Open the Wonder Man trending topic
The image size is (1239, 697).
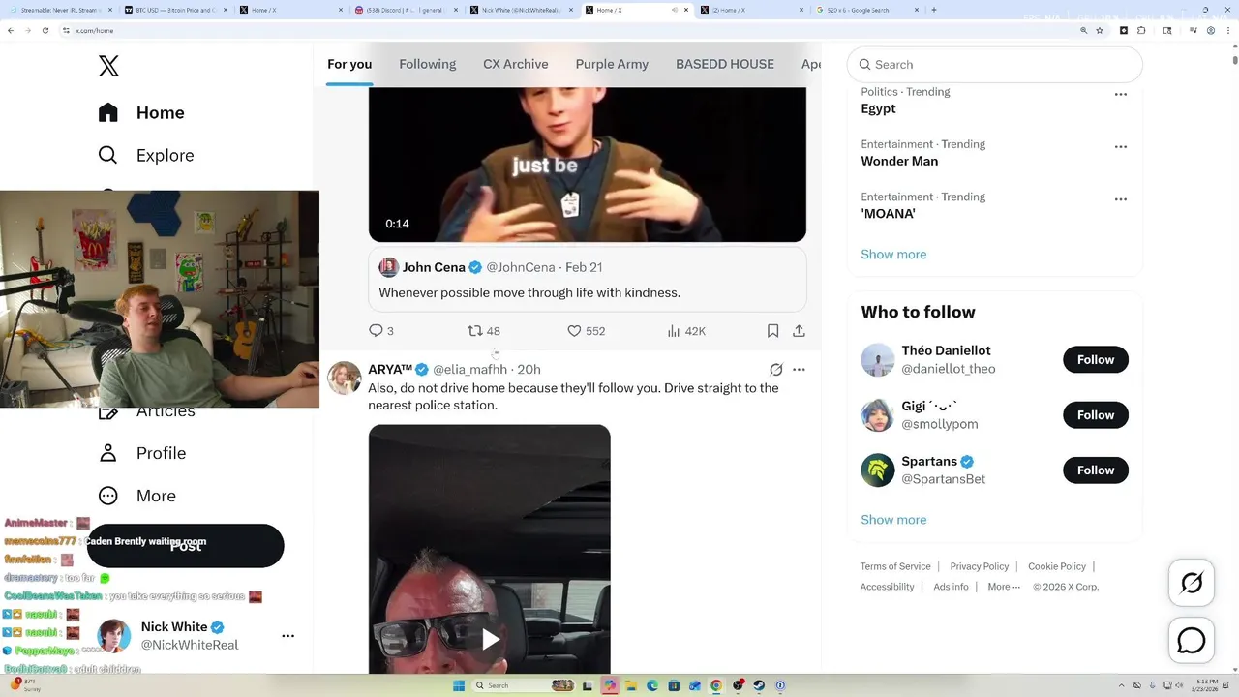coord(899,161)
